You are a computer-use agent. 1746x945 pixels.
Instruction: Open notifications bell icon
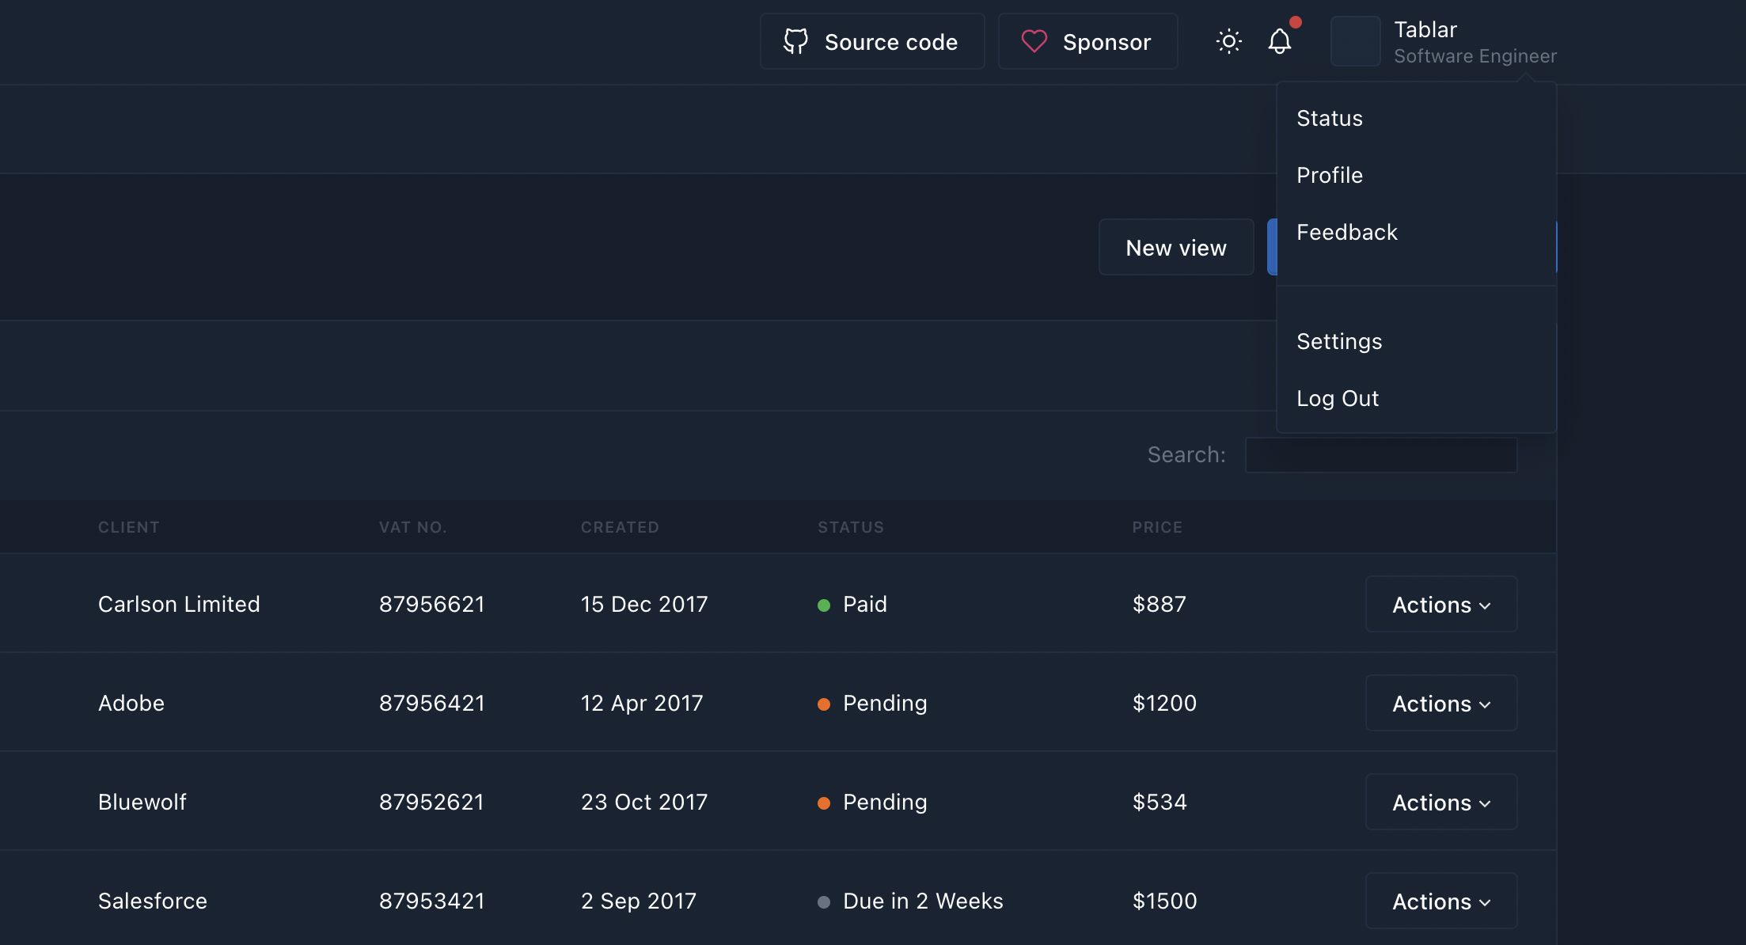1279,41
